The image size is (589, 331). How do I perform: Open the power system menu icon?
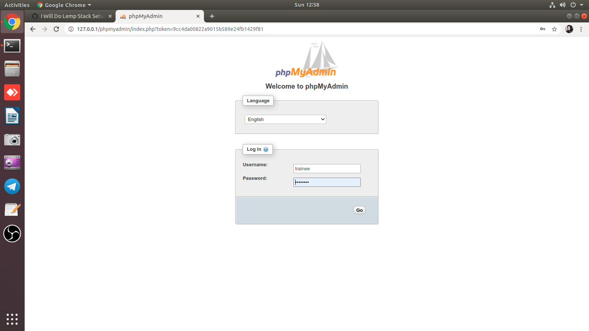point(573,5)
